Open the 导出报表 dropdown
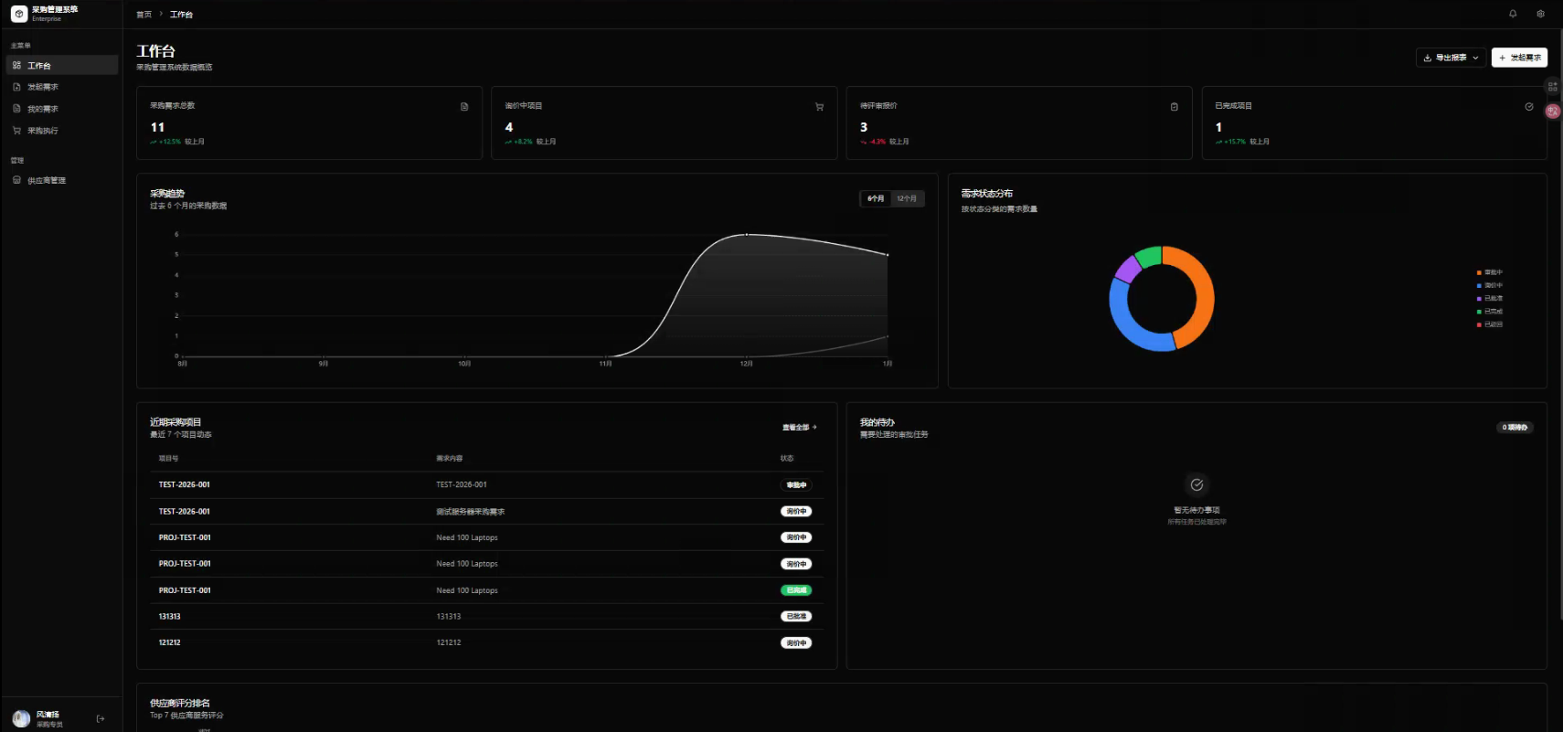Screen dimensions: 1563x732 (1451, 58)
